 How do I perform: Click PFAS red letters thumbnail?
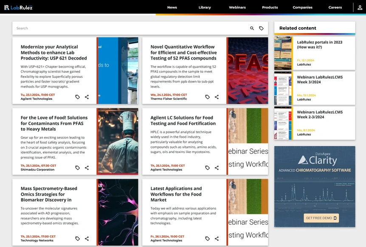[248, 71]
